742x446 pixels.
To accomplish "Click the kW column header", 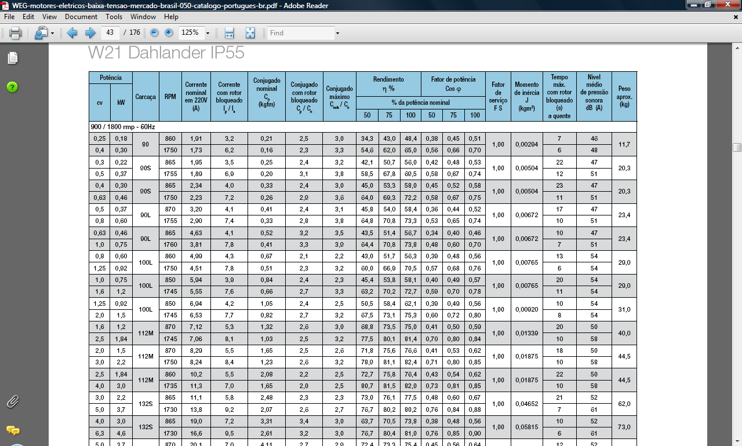I will [121, 103].
